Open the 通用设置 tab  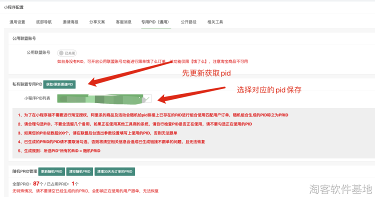point(17,22)
